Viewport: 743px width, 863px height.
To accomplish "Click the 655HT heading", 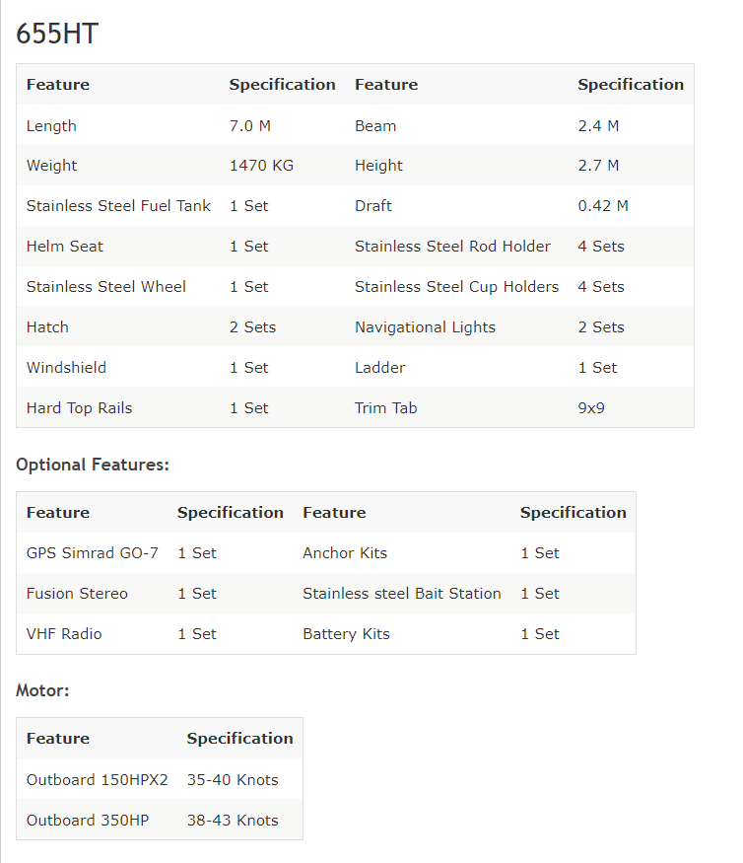I will 57,34.
